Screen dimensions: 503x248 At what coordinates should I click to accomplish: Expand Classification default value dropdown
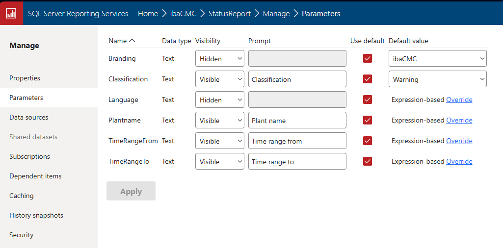pos(437,79)
